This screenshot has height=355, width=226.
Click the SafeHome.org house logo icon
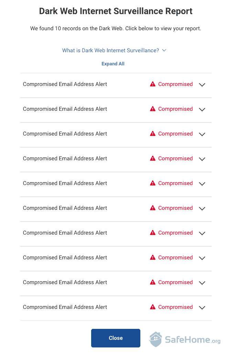pyautogui.click(x=155, y=339)
